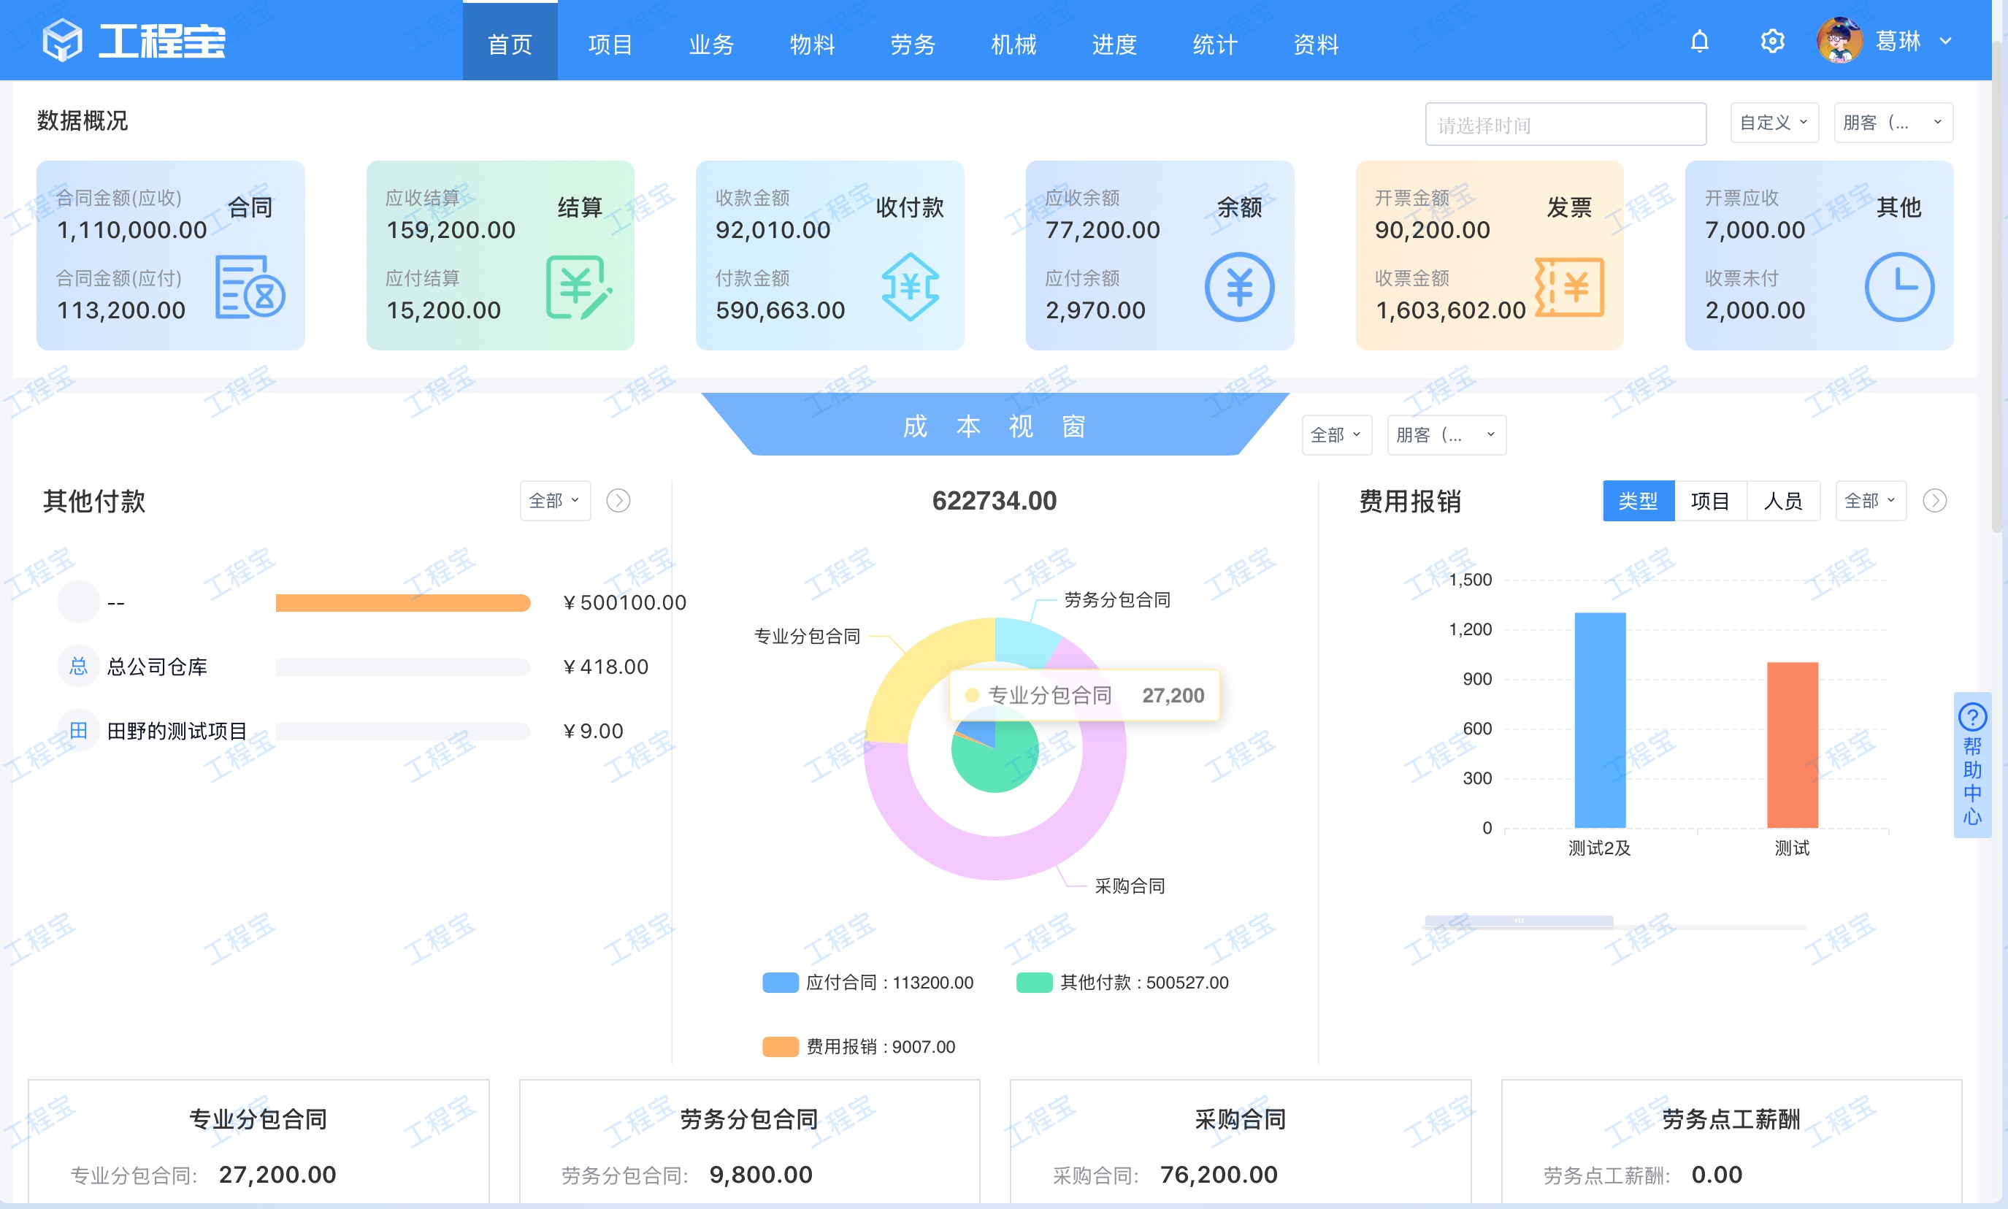This screenshot has height=1209, width=2008.
Task: Open the 帮助中心 question mark panel
Action: click(x=1972, y=717)
